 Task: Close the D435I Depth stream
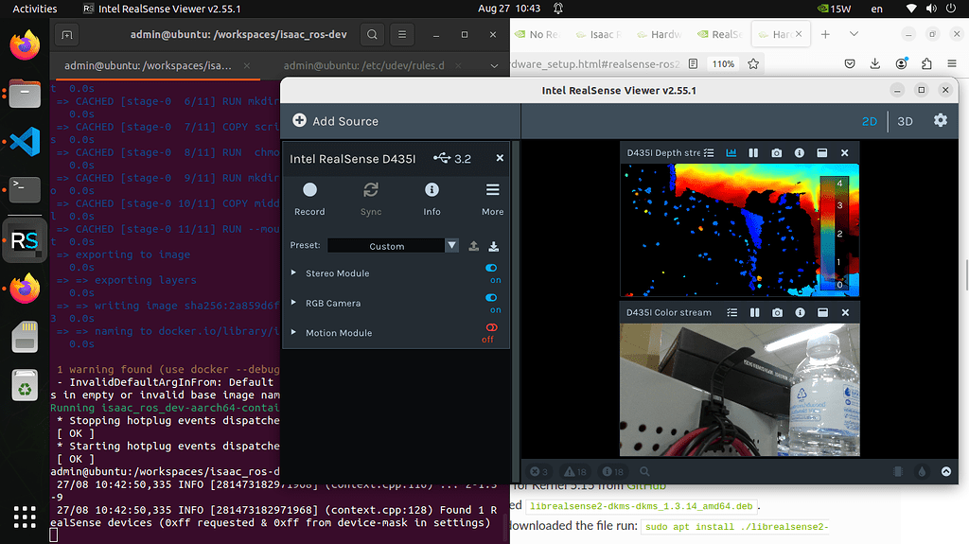tap(845, 152)
